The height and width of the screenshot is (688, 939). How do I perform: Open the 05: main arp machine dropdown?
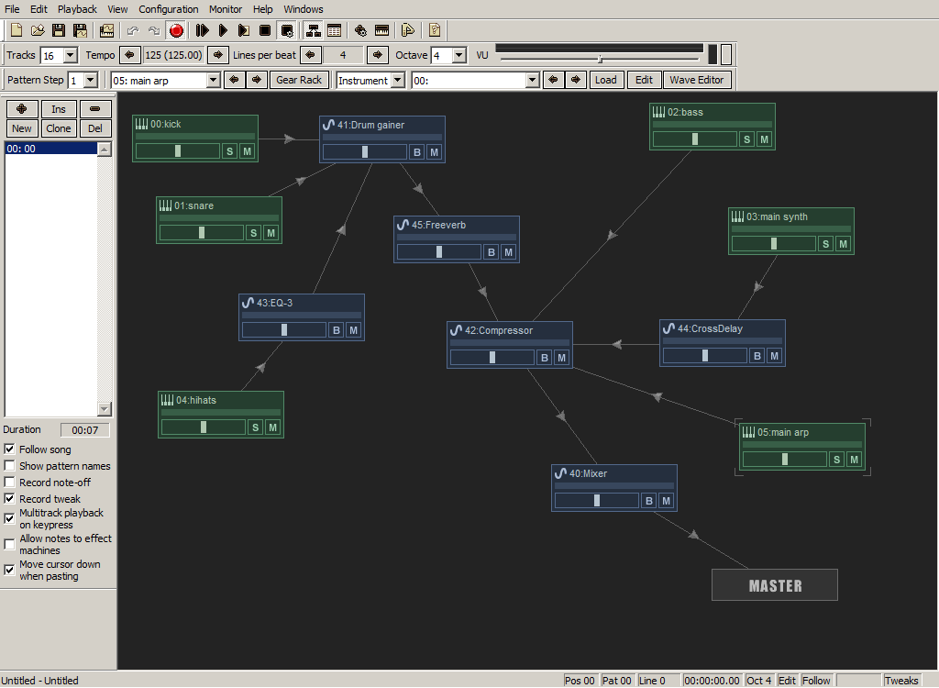click(x=213, y=80)
